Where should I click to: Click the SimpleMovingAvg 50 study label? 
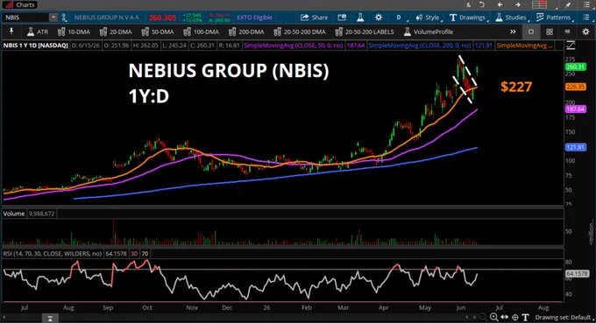294,46
